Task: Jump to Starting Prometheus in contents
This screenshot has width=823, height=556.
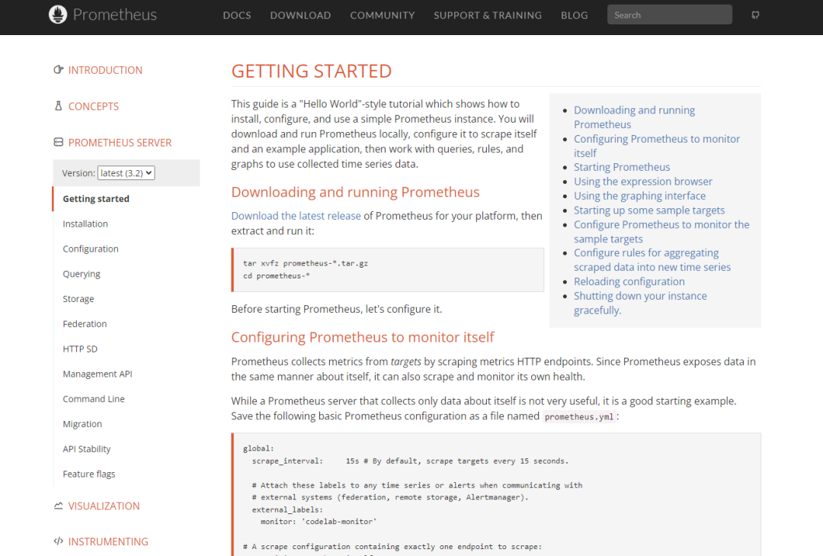Action: click(622, 167)
